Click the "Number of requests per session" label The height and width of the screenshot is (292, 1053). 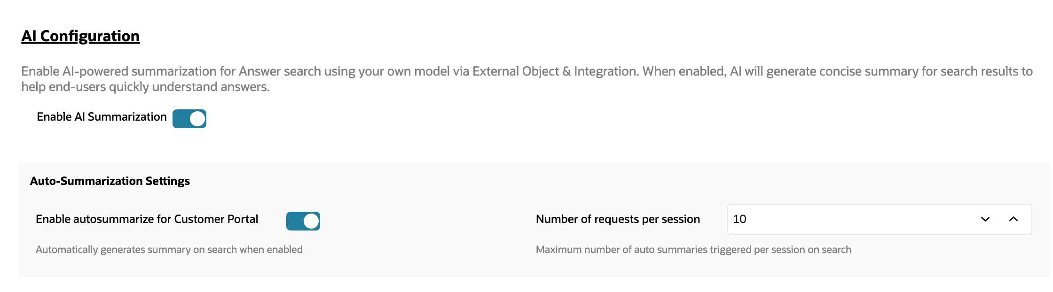point(618,219)
